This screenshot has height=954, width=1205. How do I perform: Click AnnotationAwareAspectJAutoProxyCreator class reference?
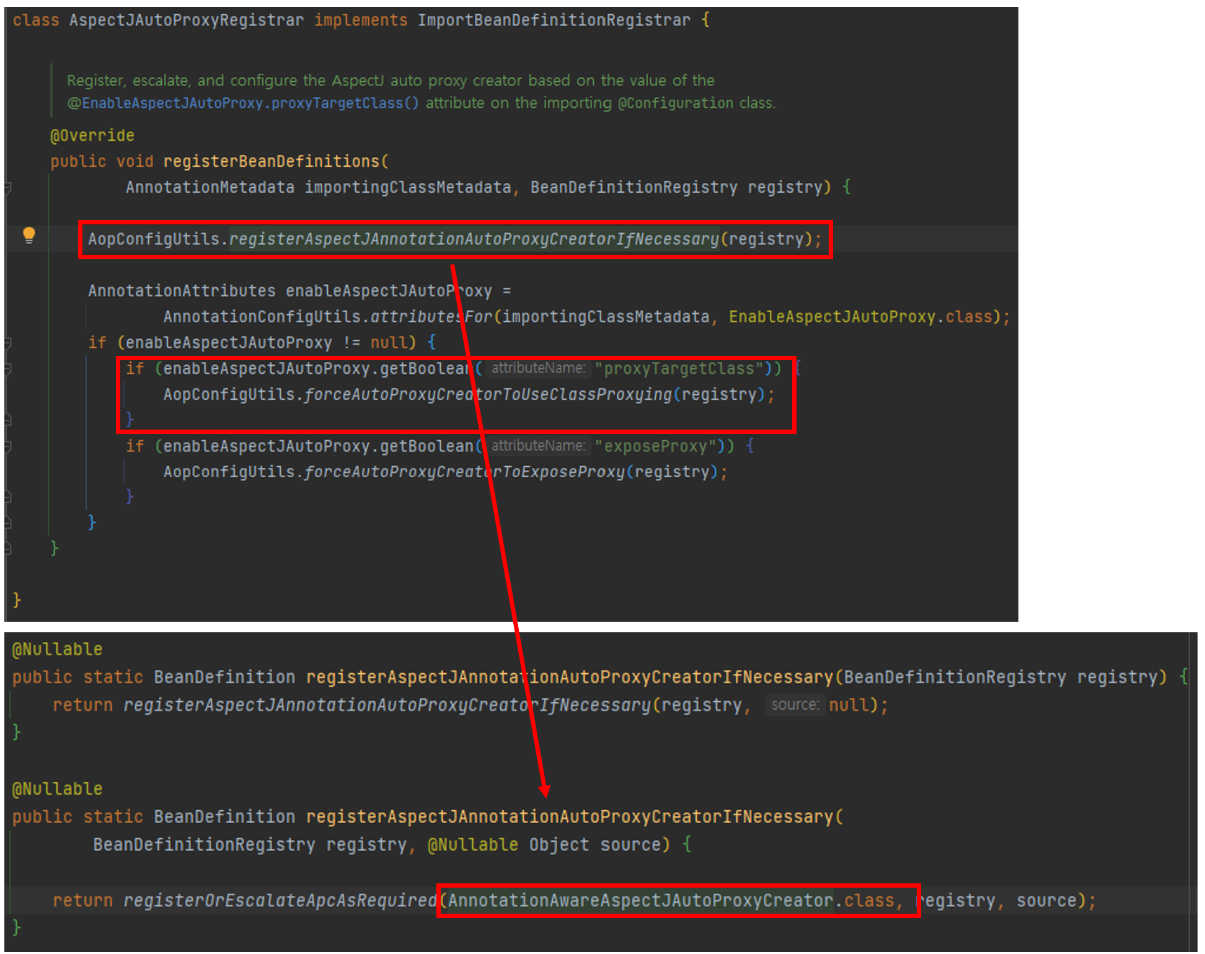[x=640, y=901]
